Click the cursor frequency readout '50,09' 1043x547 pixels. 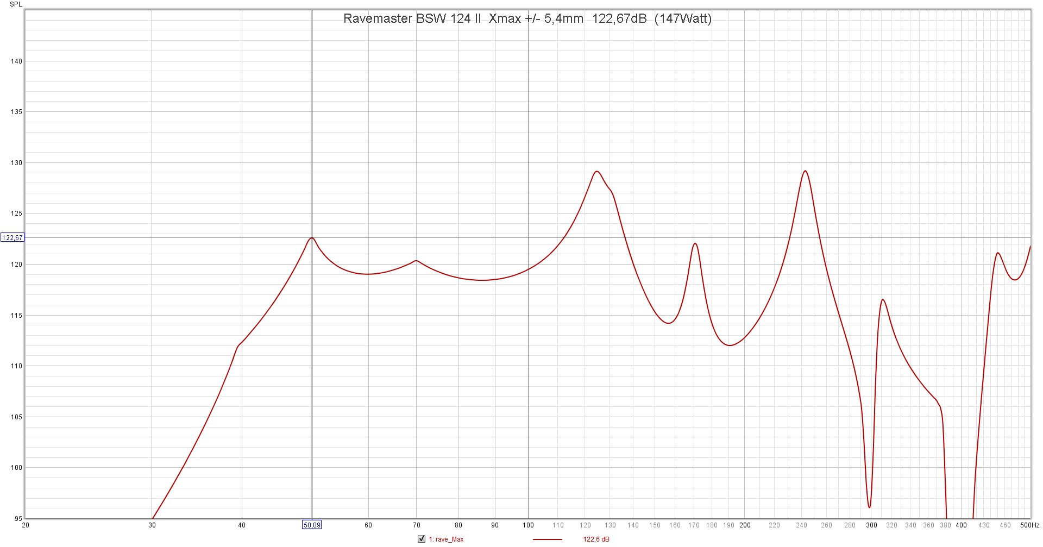point(312,525)
